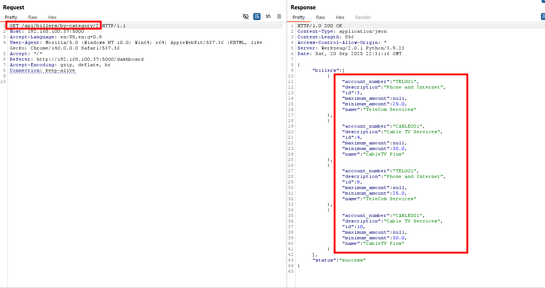Toggle the crossed-eye hide icon in Request
This screenshot has height=288, width=545.
coord(245,17)
